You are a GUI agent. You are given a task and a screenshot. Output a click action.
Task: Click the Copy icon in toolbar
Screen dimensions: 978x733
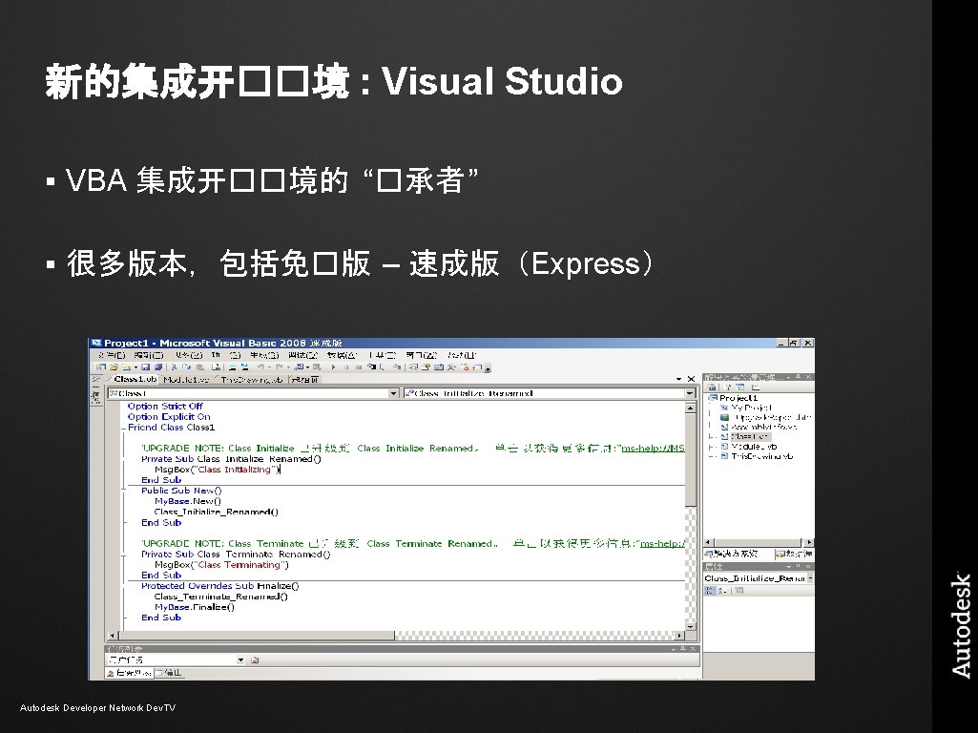(186, 367)
